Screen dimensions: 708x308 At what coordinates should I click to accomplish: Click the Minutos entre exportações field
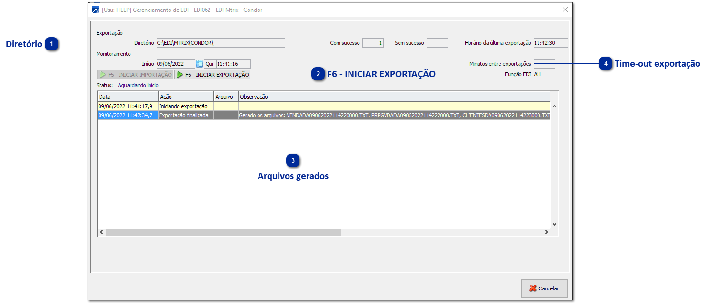545,63
